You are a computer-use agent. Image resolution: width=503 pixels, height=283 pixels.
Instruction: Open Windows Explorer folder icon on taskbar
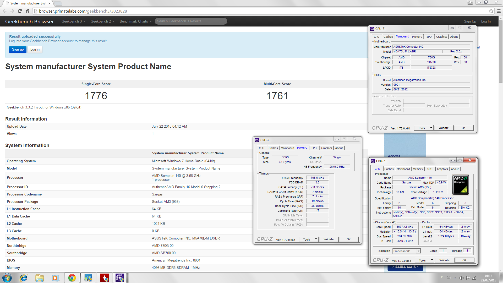tap(40, 278)
